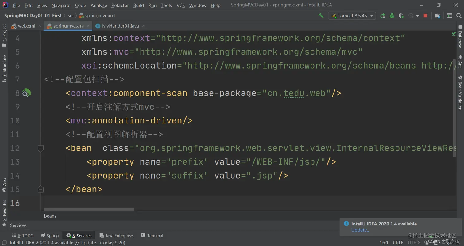This screenshot has width=464, height=246.
Task: Stop the server with the red square
Action: coord(426,16)
